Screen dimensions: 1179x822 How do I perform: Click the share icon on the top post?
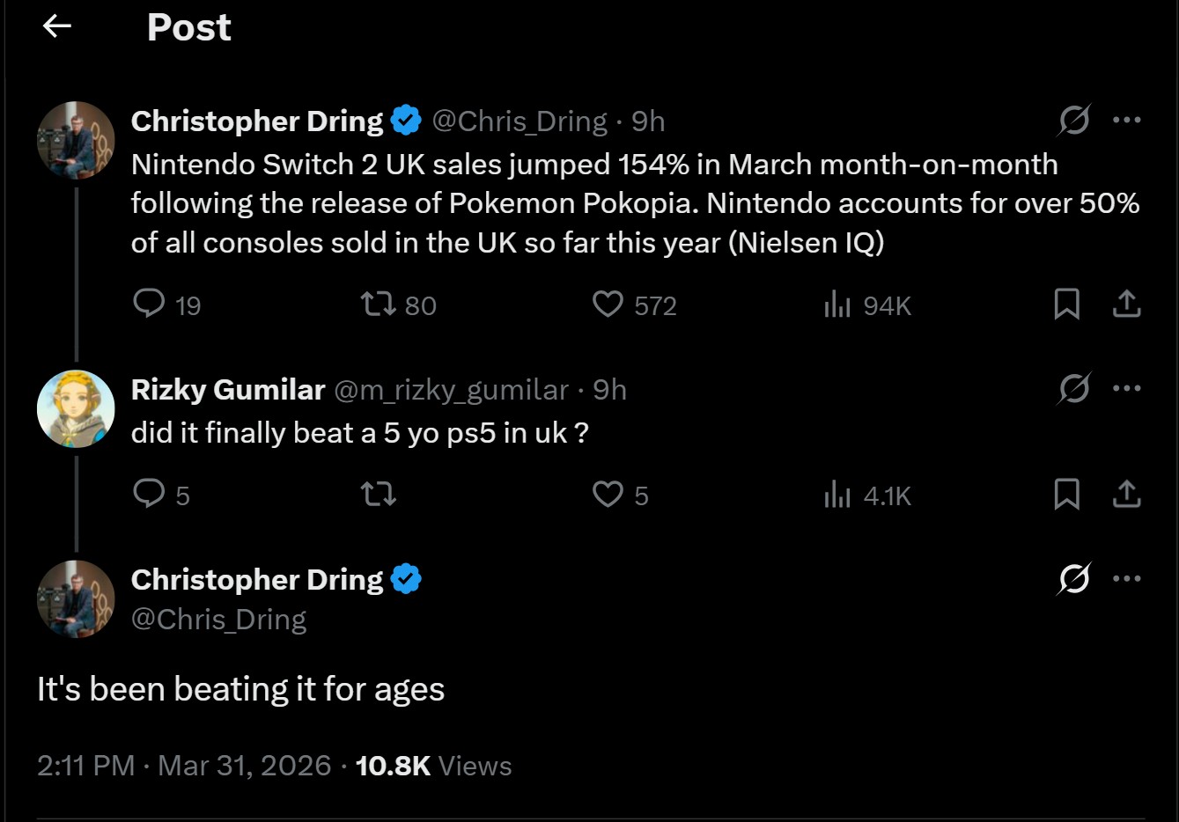point(1126,305)
